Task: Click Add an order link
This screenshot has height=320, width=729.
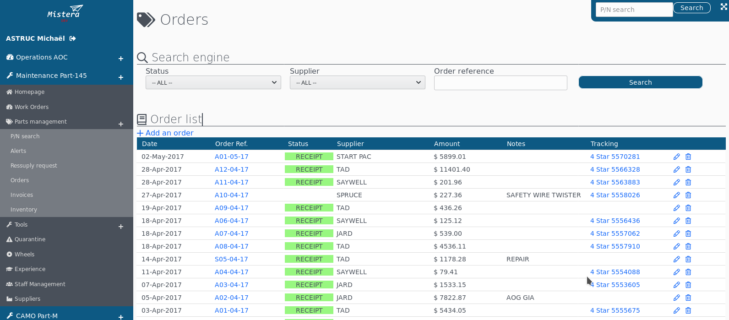Action: coord(165,133)
